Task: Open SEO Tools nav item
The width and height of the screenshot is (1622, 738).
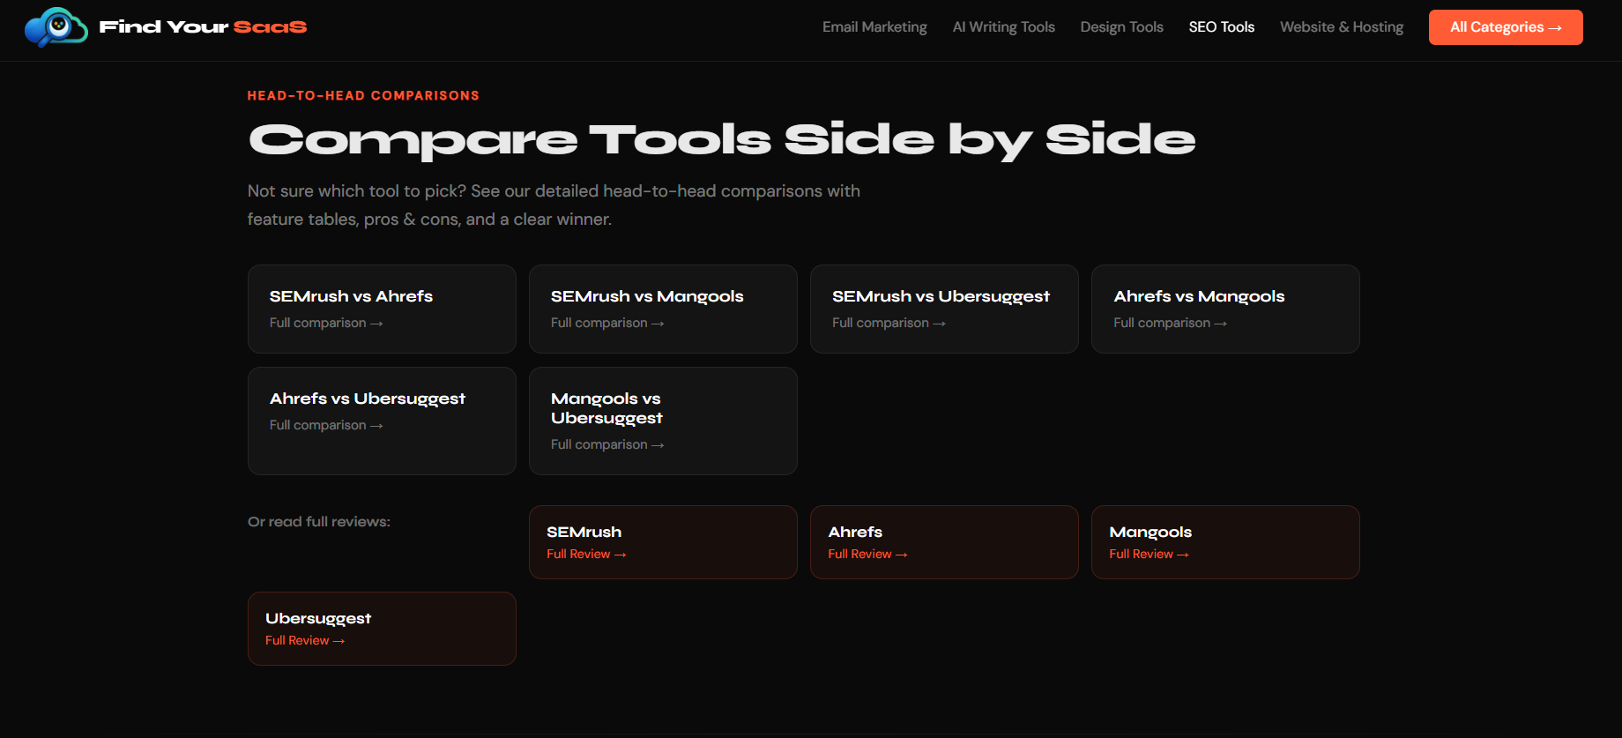Action: pos(1221,27)
